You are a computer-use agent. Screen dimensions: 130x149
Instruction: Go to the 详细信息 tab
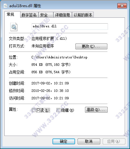point(62,15)
